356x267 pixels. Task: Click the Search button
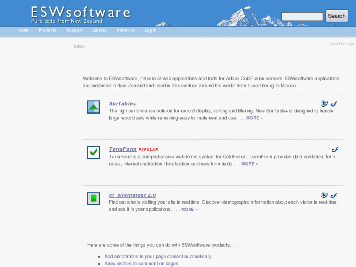pyautogui.click(x=336, y=16)
